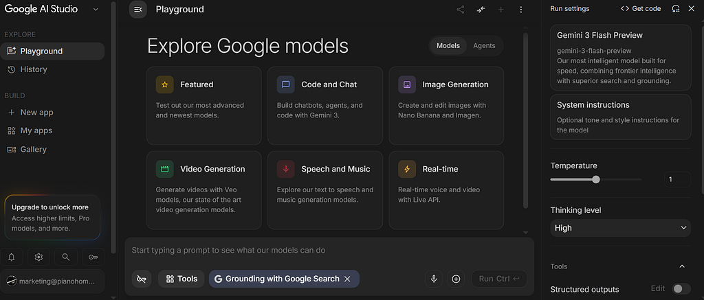The width and height of the screenshot is (704, 300).
Task: Click the Get code brackets icon
Action: pyautogui.click(x=624, y=8)
